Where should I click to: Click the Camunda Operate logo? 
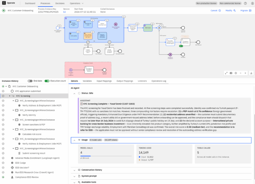click(4, 3)
